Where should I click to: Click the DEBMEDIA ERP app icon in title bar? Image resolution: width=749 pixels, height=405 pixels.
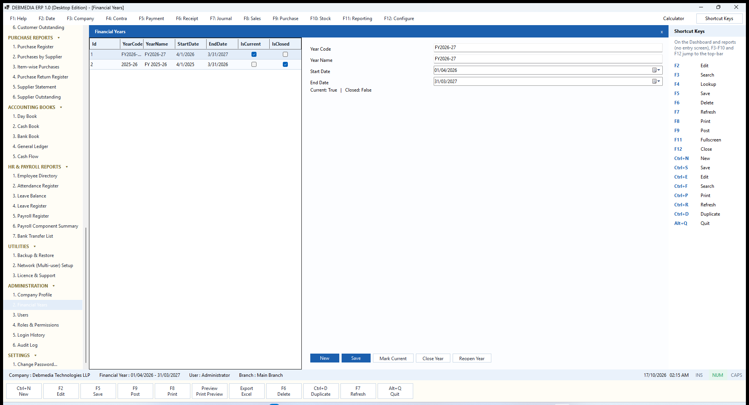pyautogui.click(x=7, y=7)
